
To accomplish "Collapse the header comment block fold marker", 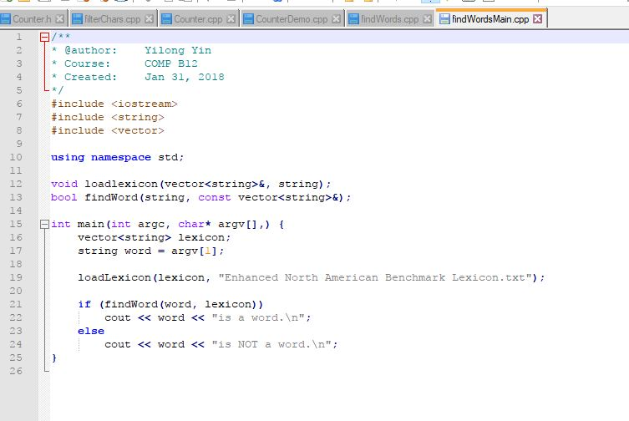I will point(43,38).
